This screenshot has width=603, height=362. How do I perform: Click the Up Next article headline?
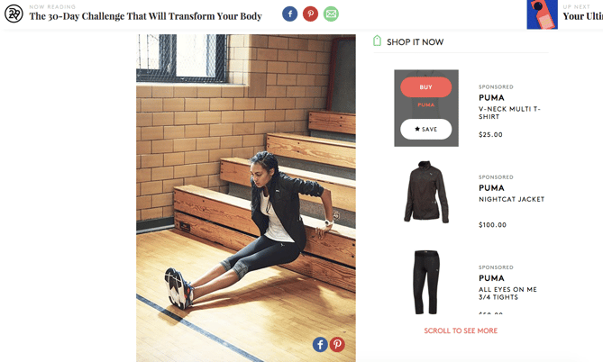(x=583, y=16)
